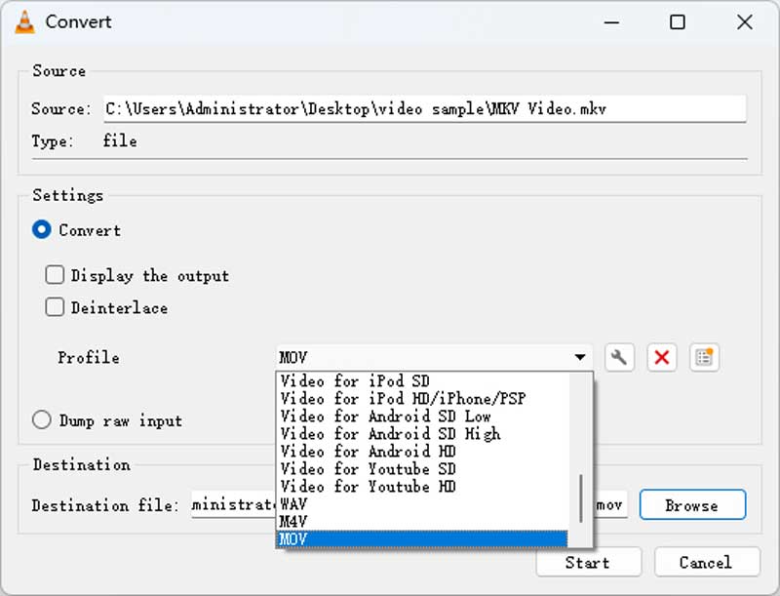
Task: Cancel the convert dialog
Action: coord(705,562)
